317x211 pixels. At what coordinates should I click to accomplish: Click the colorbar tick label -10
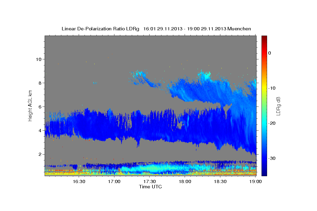(x=272, y=88)
